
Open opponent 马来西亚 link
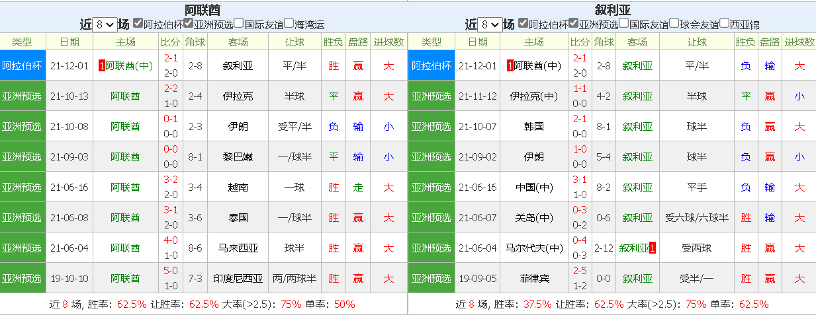pos(238,248)
